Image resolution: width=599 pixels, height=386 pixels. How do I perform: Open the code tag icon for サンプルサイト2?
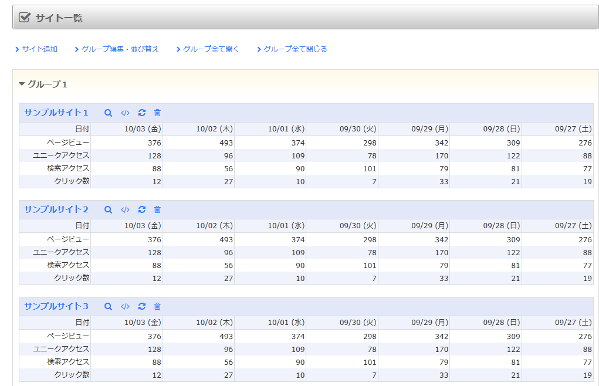[125, 209]
